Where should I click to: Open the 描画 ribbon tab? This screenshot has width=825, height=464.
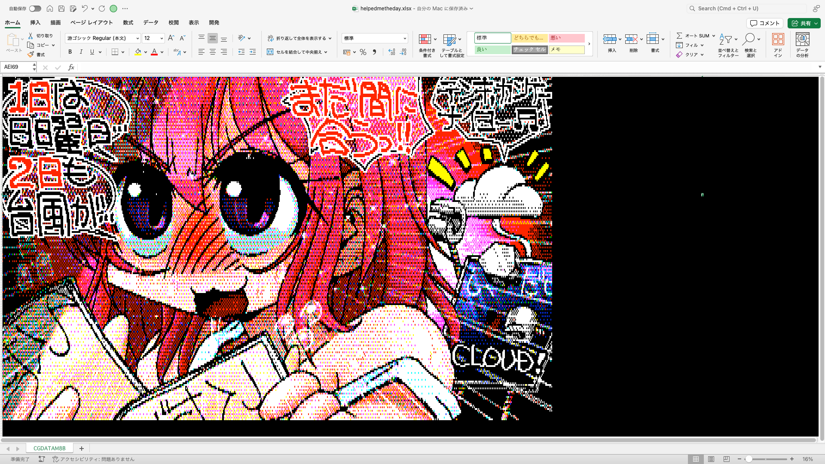tap(55, 23)
